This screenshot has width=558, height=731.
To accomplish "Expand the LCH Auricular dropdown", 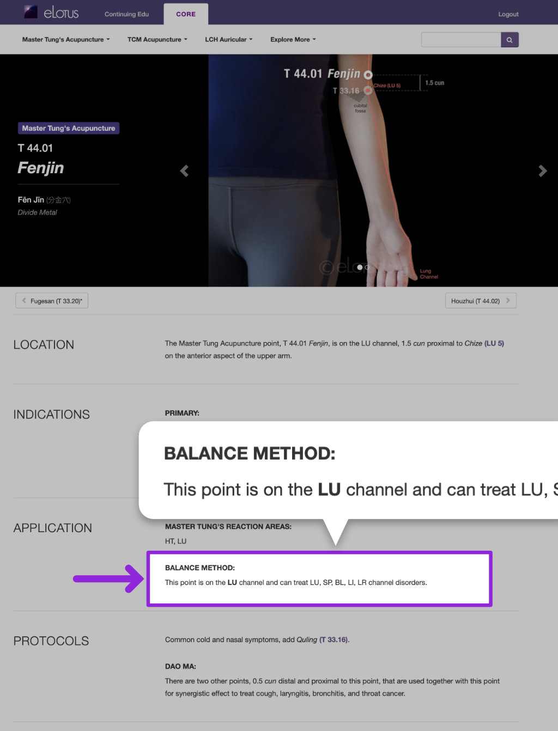I will [x=229, y=40].
